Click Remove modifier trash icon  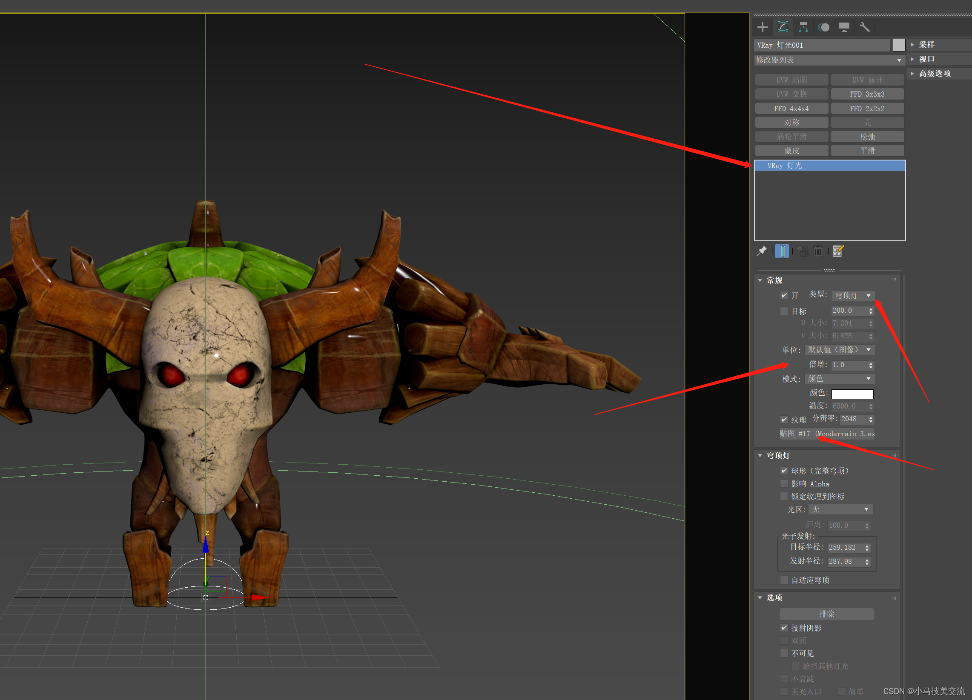pos(818,251)
